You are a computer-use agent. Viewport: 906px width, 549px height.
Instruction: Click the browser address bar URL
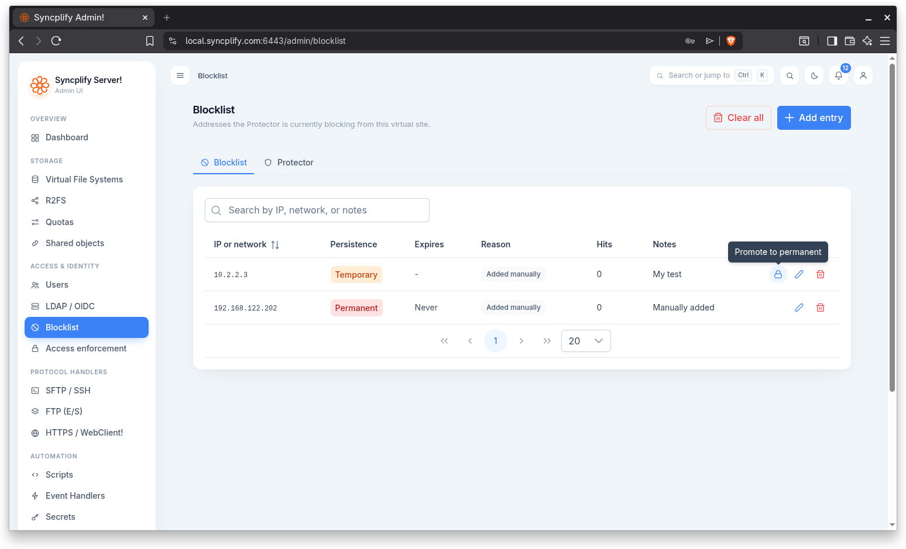click(x=265, y=41)
